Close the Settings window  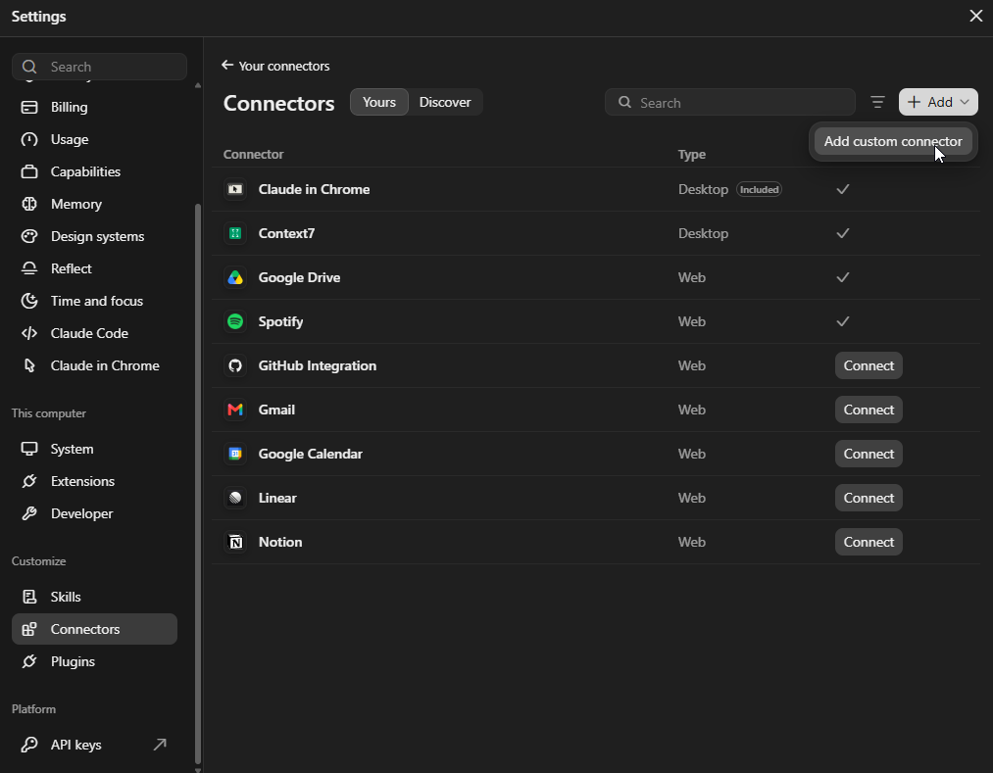[976, 16]
